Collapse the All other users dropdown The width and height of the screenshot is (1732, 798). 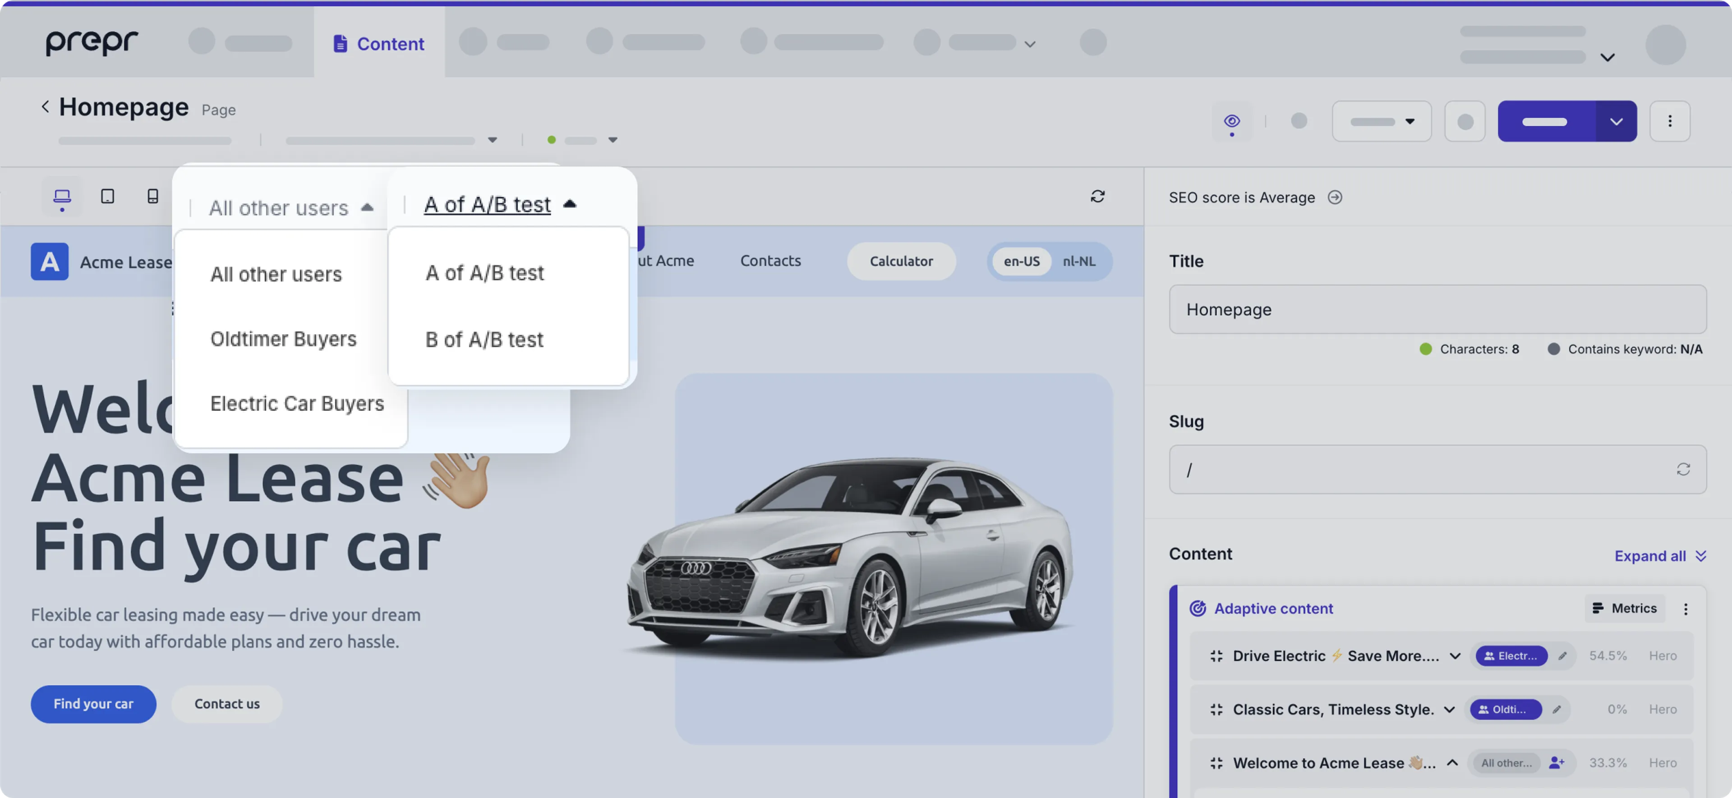pos(367,207)
